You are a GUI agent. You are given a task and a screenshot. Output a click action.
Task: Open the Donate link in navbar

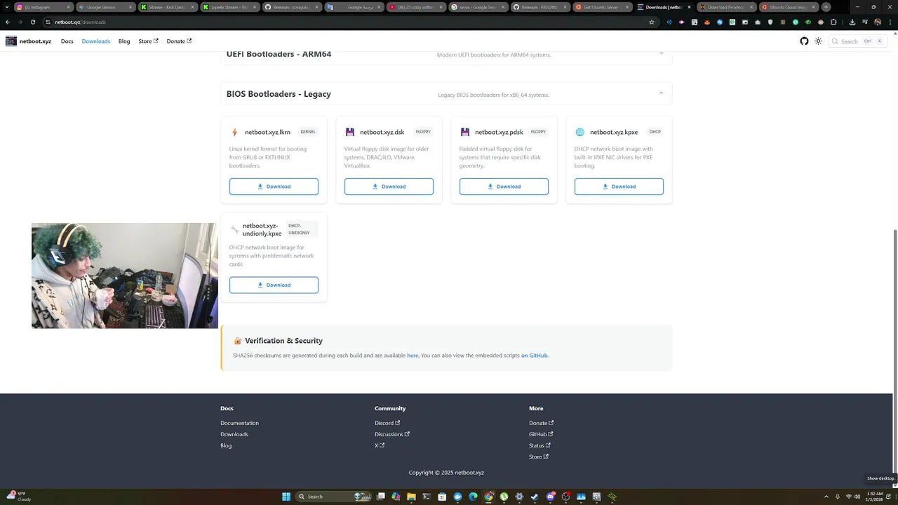[x=179, y=41]
